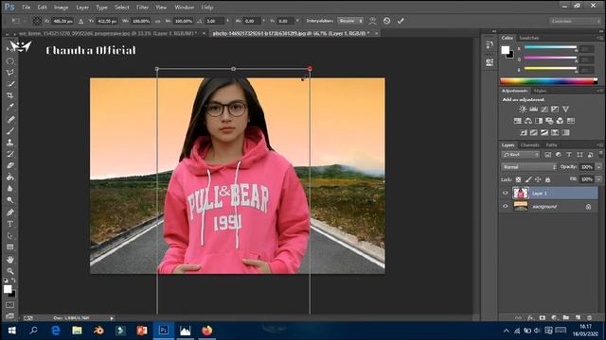The image size is (606, 340).
Task: Toggle lock transparent pixels
Action: [518, 179]
